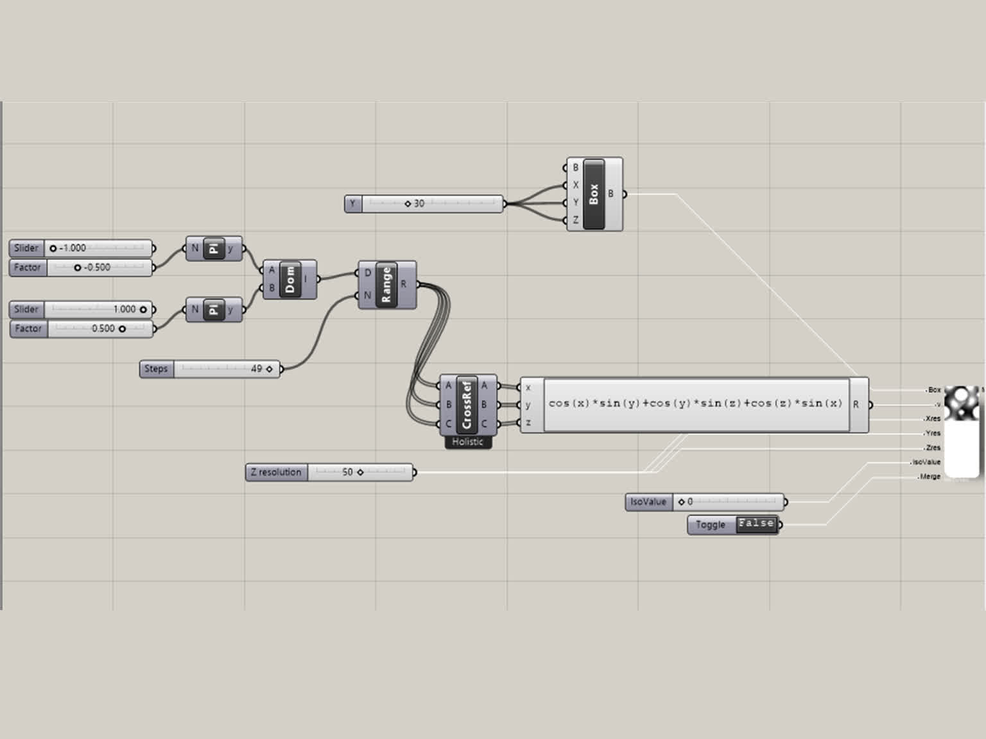Image resolution: width=986 pixels, height=739 pixels.
Task: Click the Merge input port on the isosurface component
Action: pos(924,477)
